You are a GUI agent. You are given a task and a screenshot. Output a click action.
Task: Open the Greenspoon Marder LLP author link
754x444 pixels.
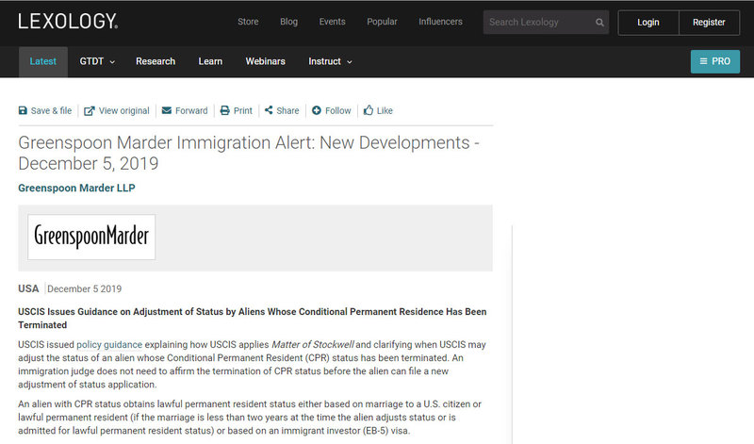(76, 189)
